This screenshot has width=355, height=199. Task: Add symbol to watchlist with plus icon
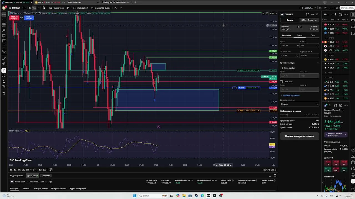pos(336,14)
